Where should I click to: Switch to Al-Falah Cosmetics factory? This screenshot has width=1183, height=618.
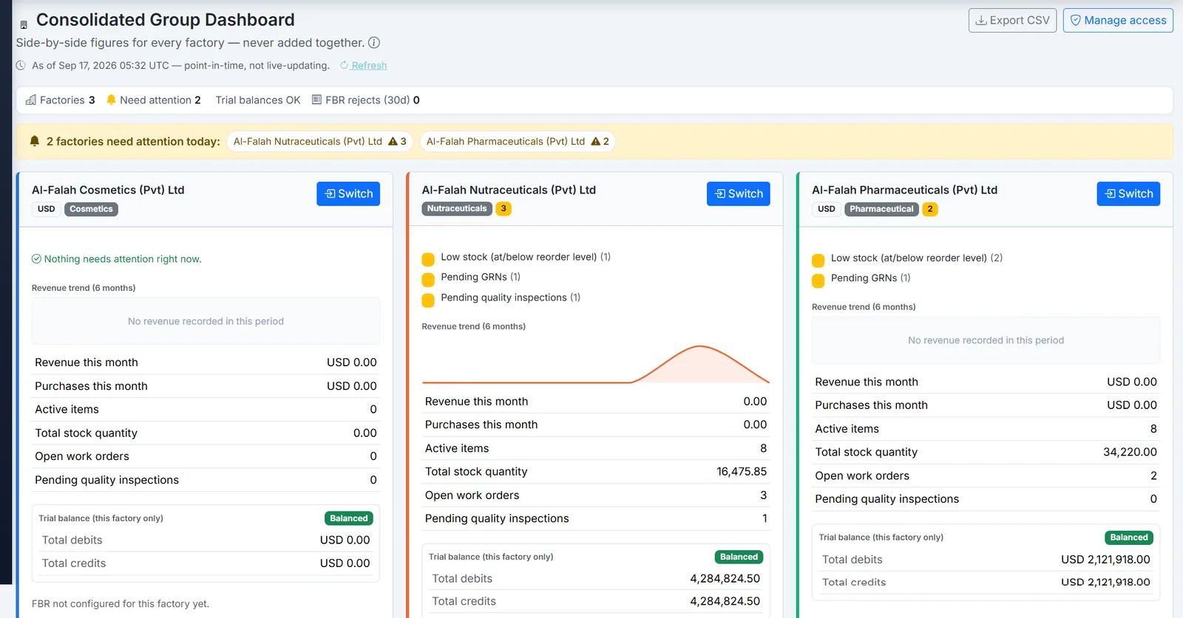point(348,193)
